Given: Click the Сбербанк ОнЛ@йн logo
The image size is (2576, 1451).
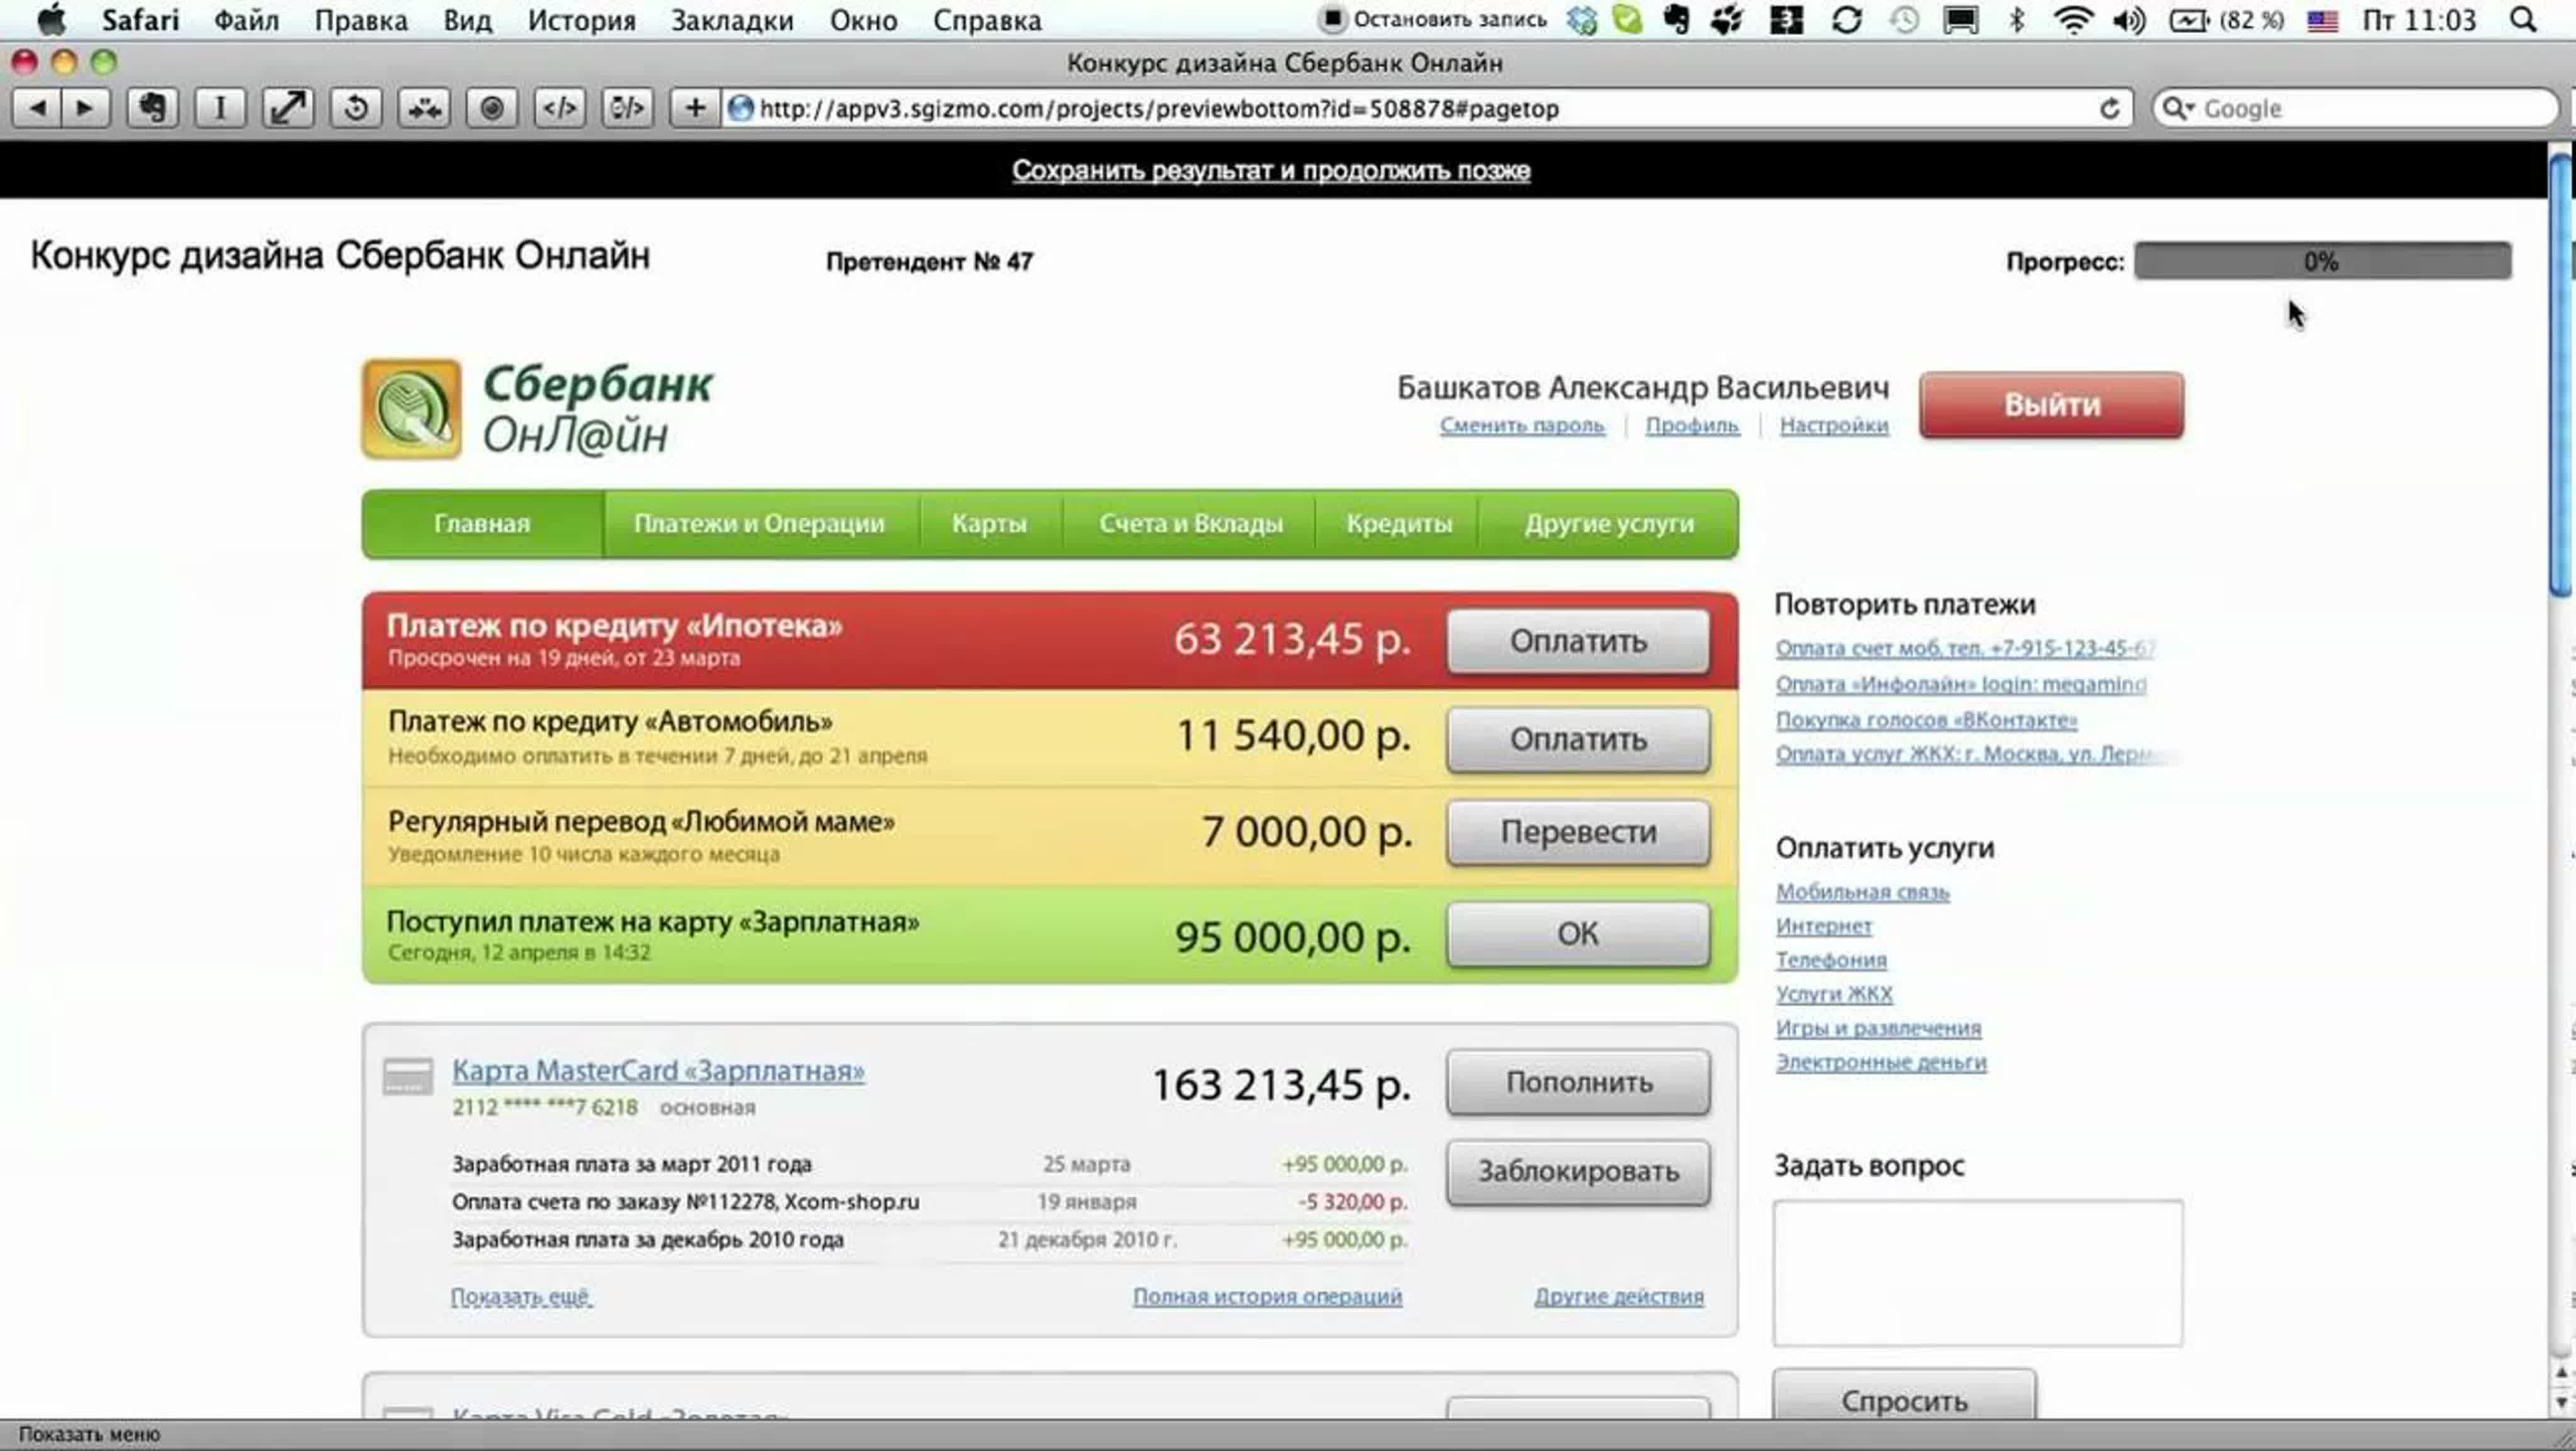Looking at the screenshot, I should tap(538, 410).
